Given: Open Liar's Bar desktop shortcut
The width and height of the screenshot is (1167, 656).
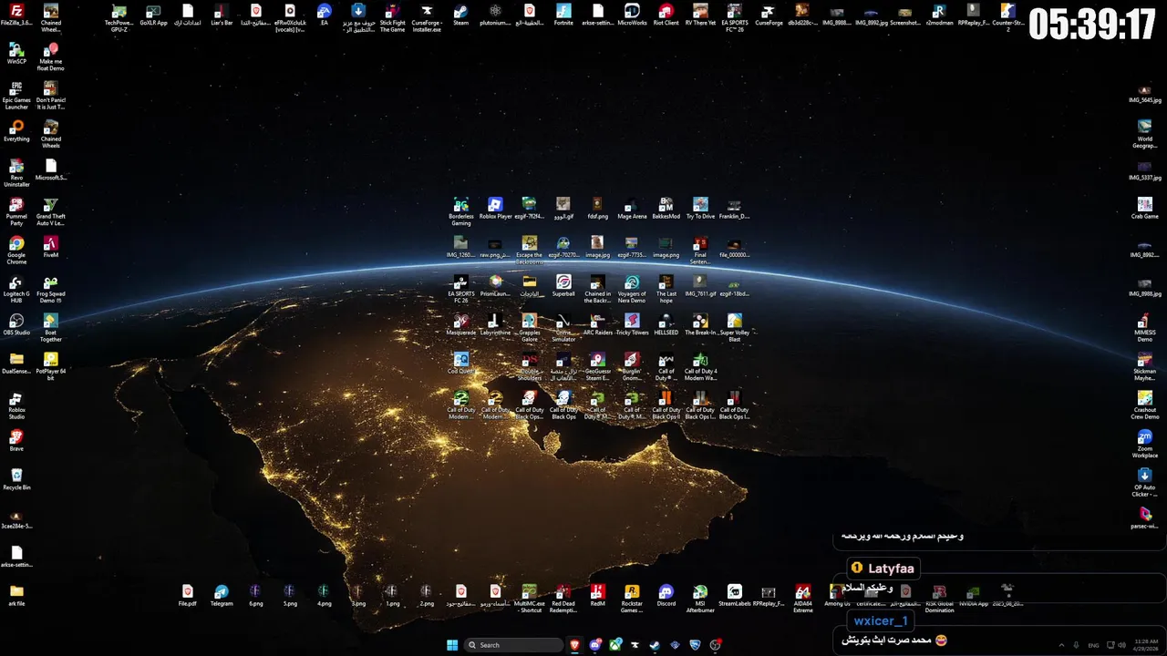Looking at the screenshot, I should click(222, 15).
